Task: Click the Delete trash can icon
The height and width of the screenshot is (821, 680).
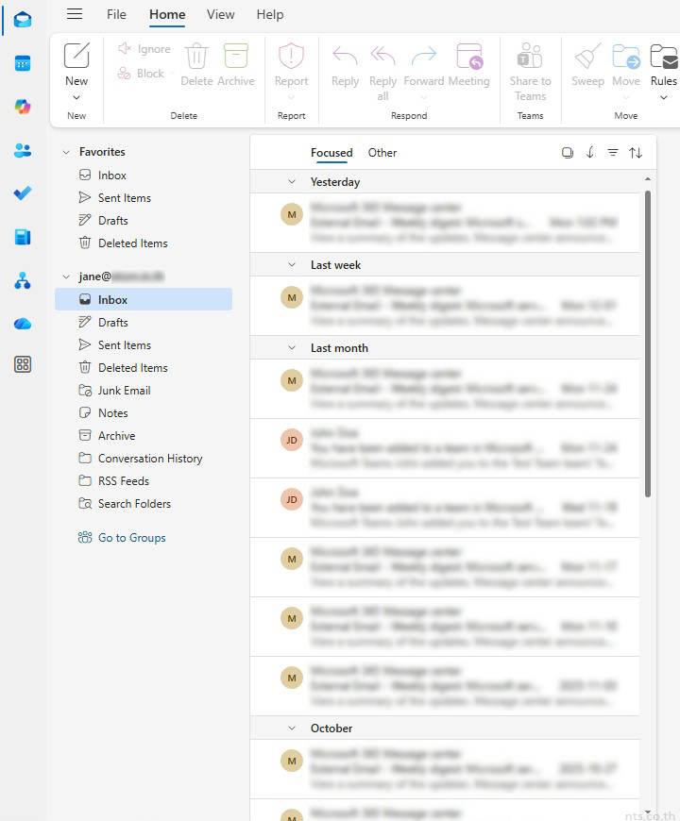Action: point(197,56)
